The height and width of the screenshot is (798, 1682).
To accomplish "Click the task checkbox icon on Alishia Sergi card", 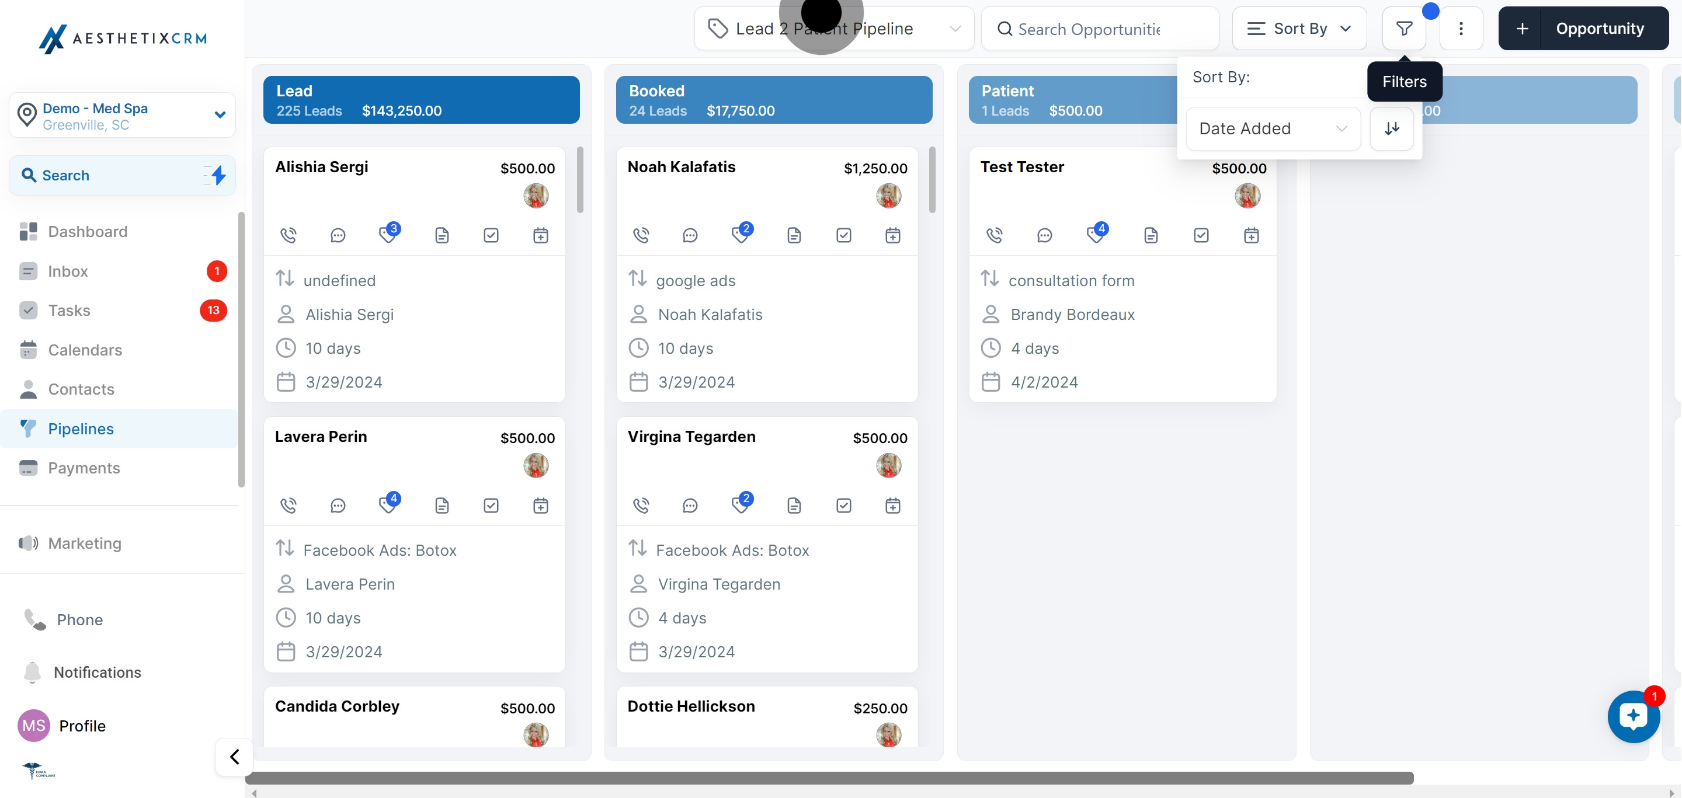I will [491, 235].
